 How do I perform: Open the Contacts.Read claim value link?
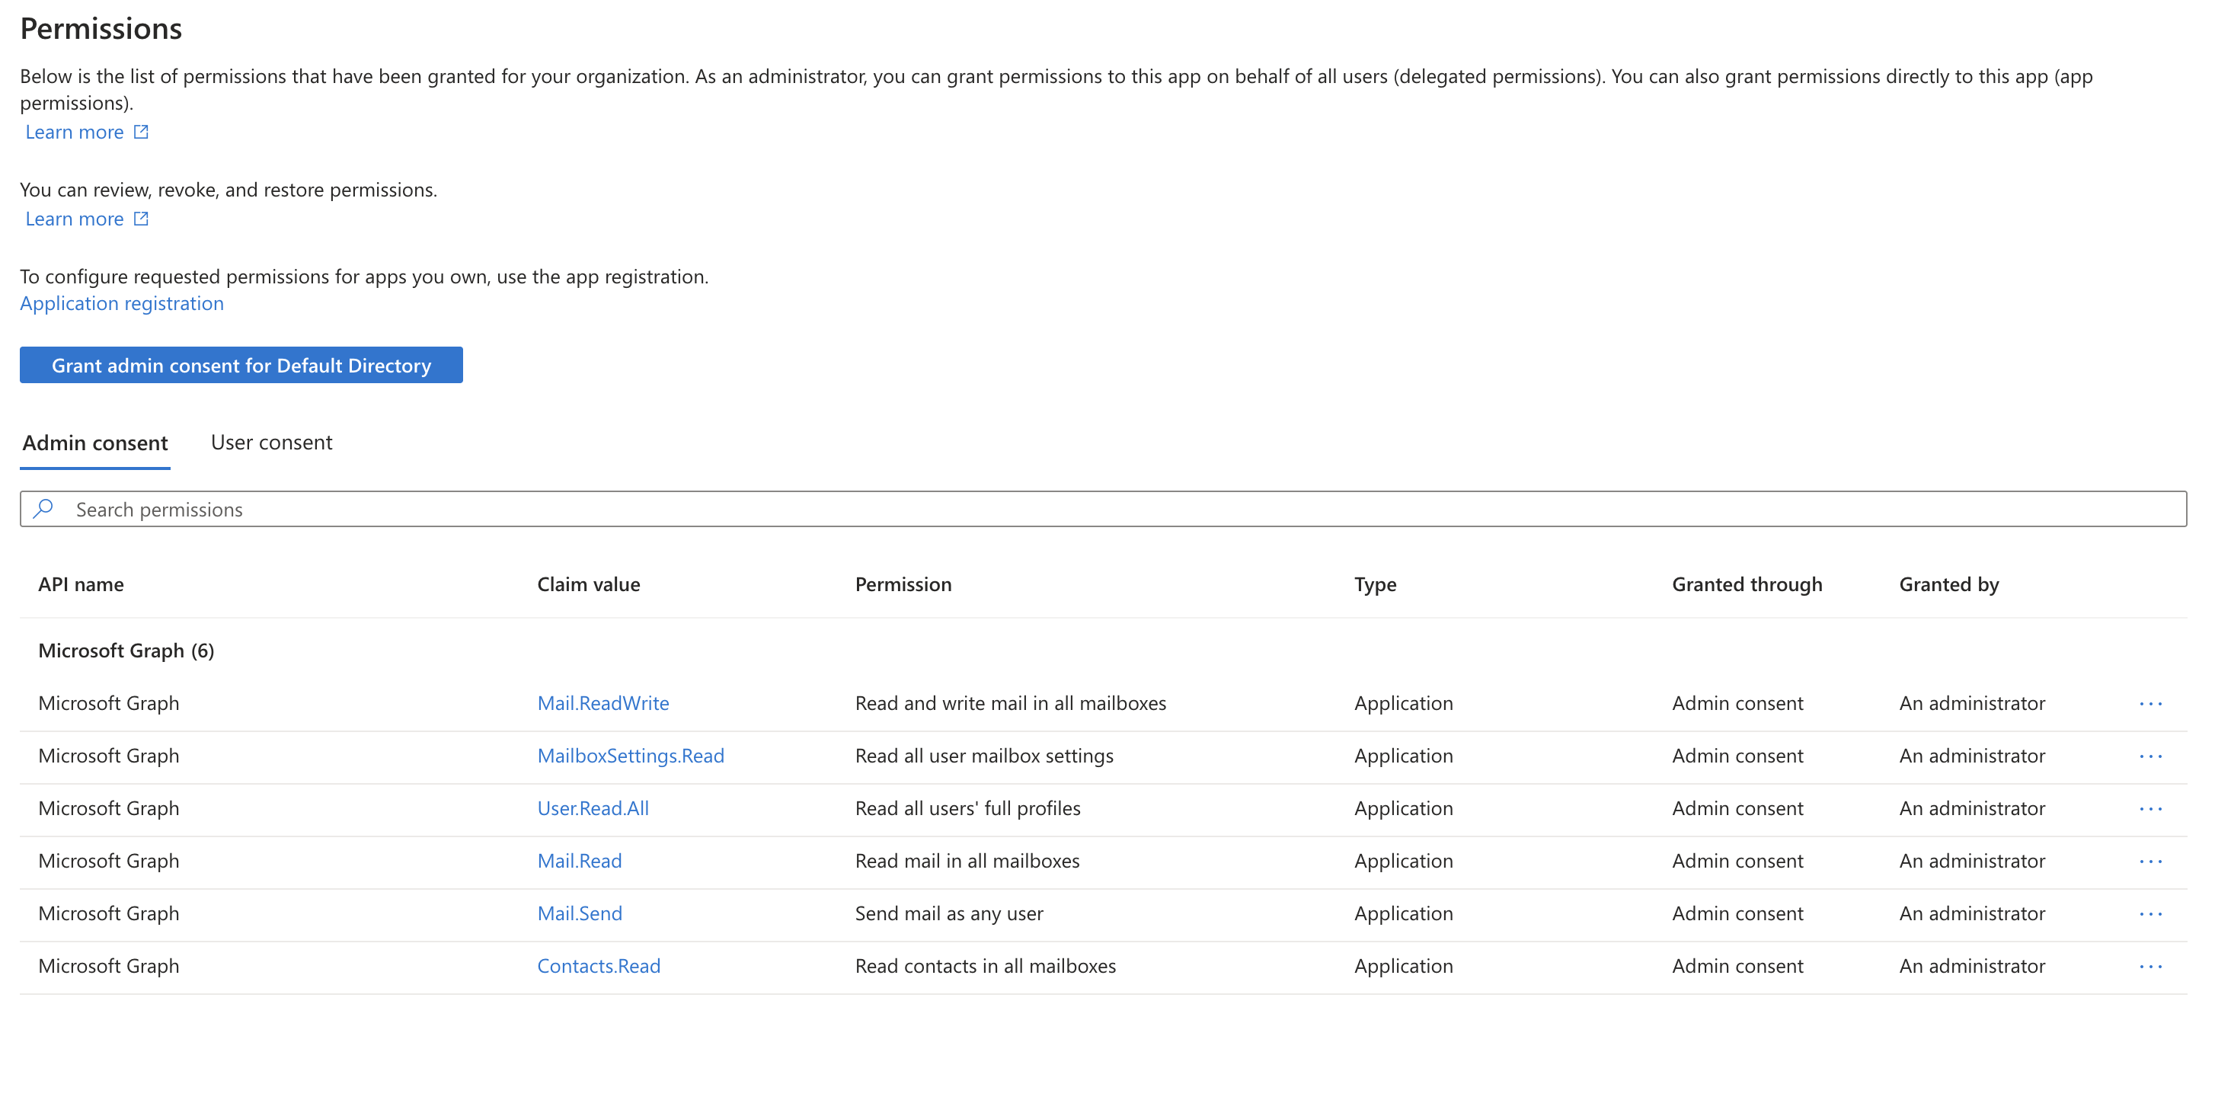pyautogui.click(x=599, y=966)
